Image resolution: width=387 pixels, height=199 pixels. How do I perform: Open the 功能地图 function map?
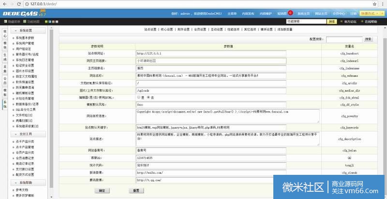(31, 22)
